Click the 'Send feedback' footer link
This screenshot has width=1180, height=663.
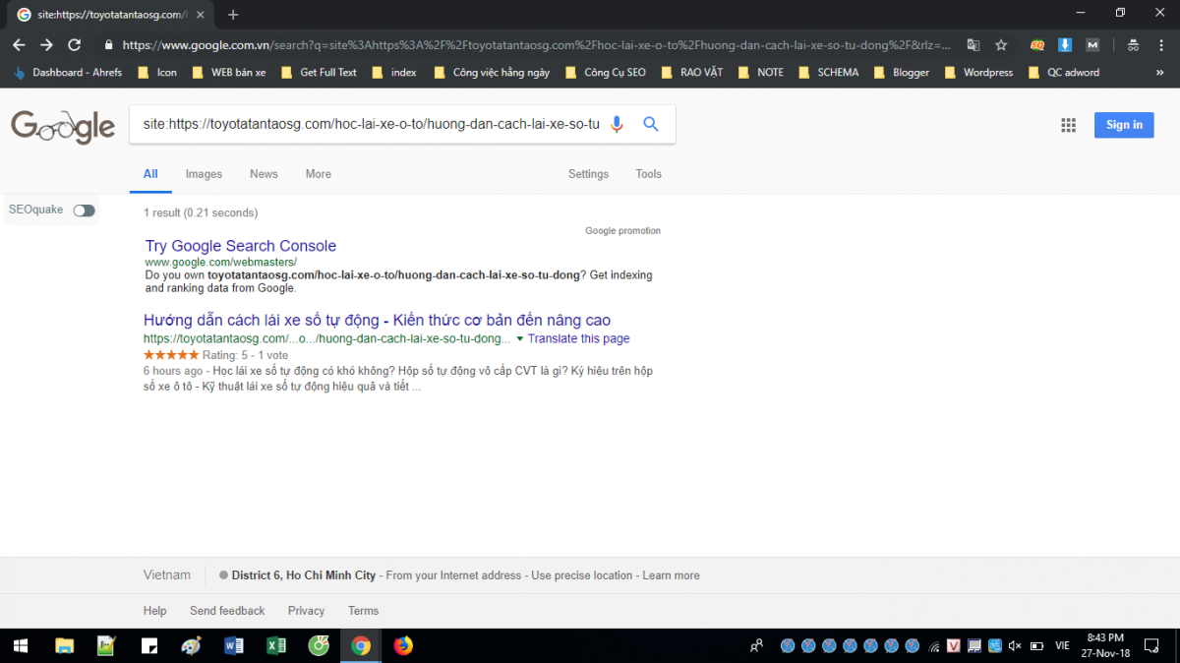tap(227, 611)
